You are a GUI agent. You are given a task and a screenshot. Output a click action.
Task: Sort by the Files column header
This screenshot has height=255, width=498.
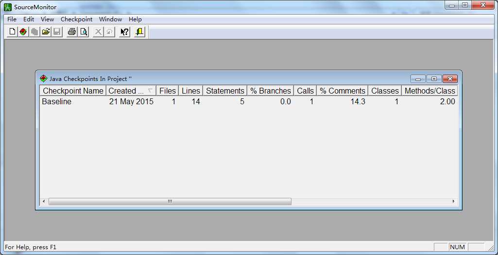[x=167, y=91]
